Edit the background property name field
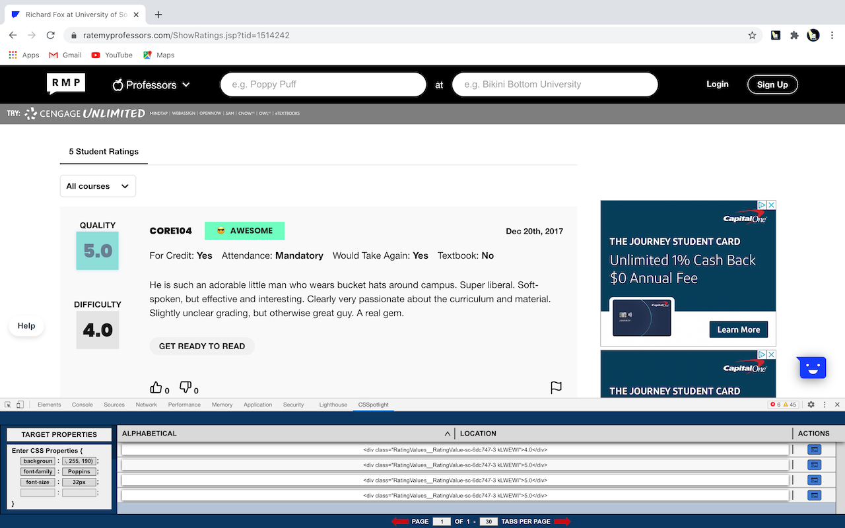The width and height of the screenshot is (845, 528). pyautogui.click(x=38, y=461)
